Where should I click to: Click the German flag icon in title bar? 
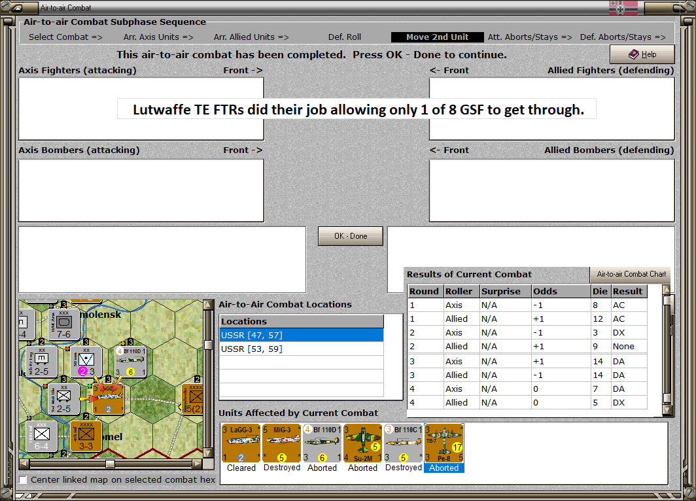[x=623, y=8]
